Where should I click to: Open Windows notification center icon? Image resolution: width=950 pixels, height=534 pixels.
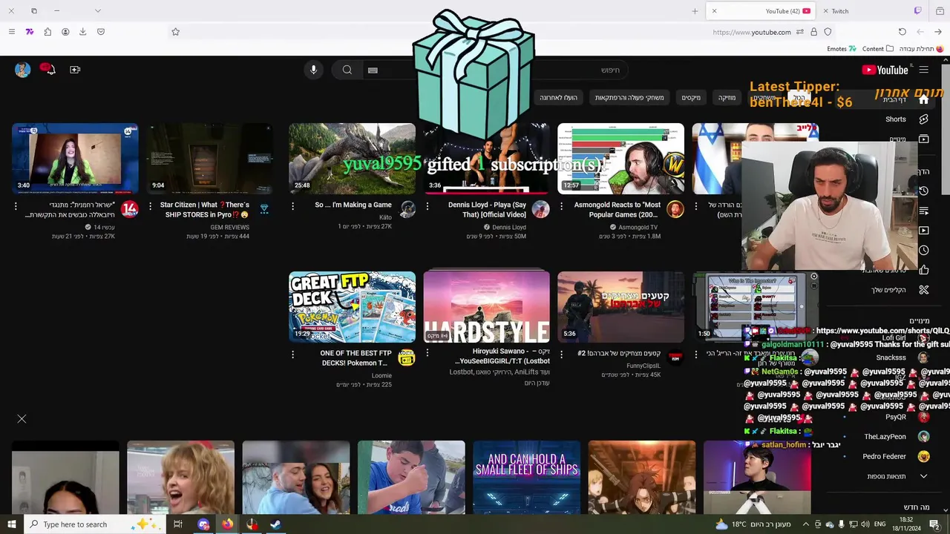click(934, 524)
